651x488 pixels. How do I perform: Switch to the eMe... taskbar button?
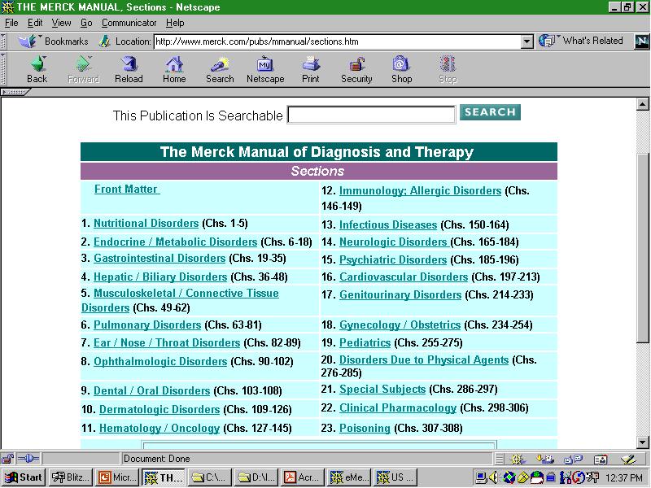(350, 477)
